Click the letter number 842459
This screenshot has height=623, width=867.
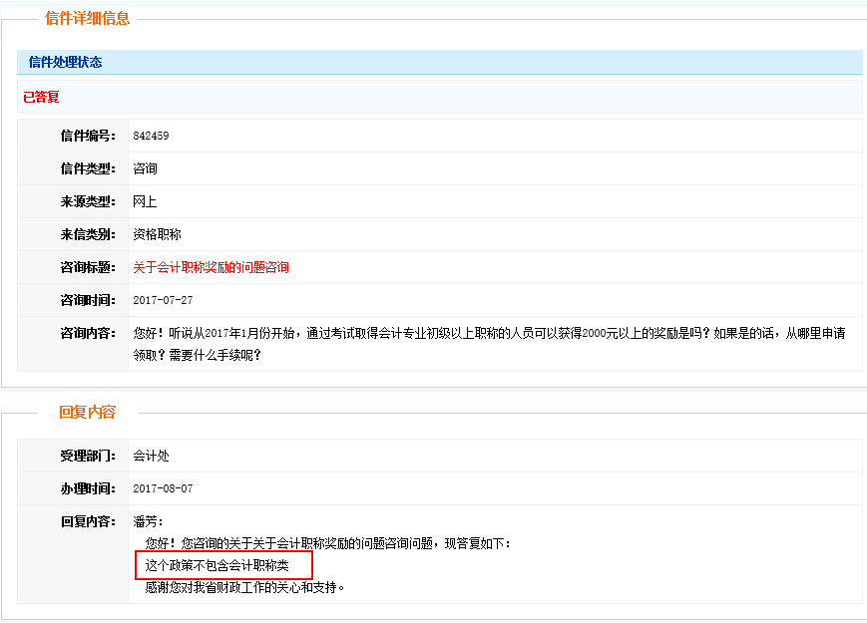[x=151, y=136]
